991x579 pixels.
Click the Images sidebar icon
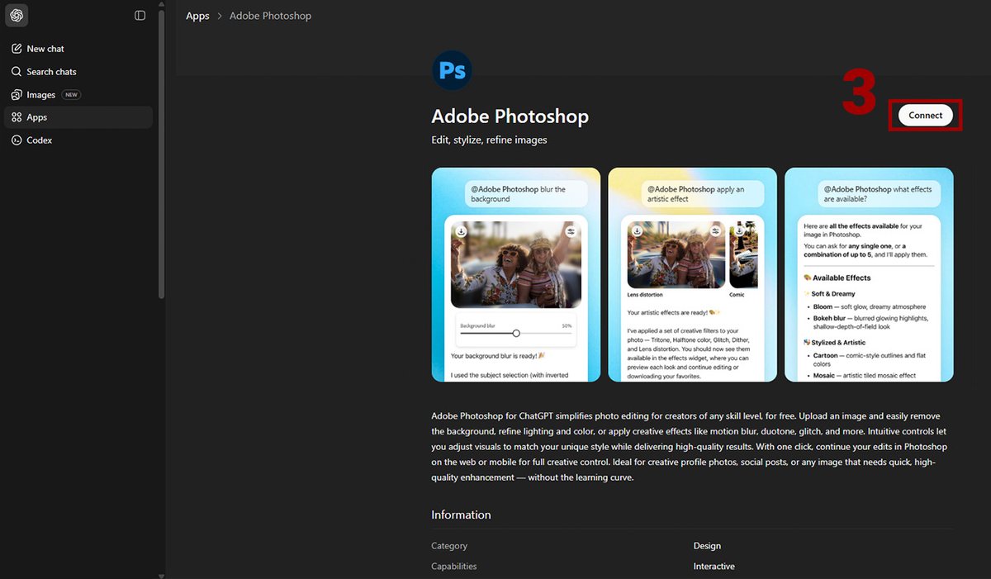coord(17,95)
